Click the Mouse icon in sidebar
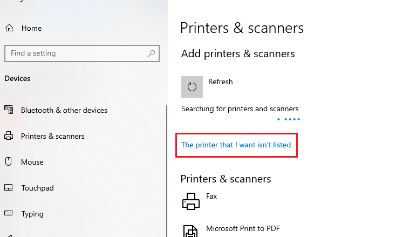Screen dimensions: 396x237 tap(9, 161)
